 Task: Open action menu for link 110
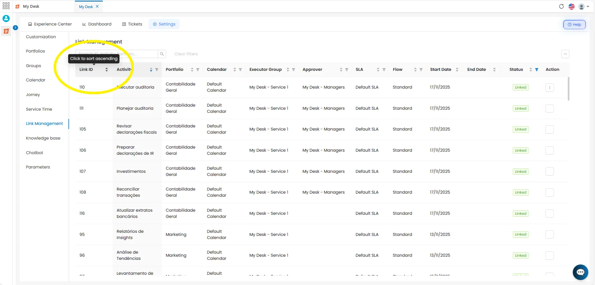550,88
